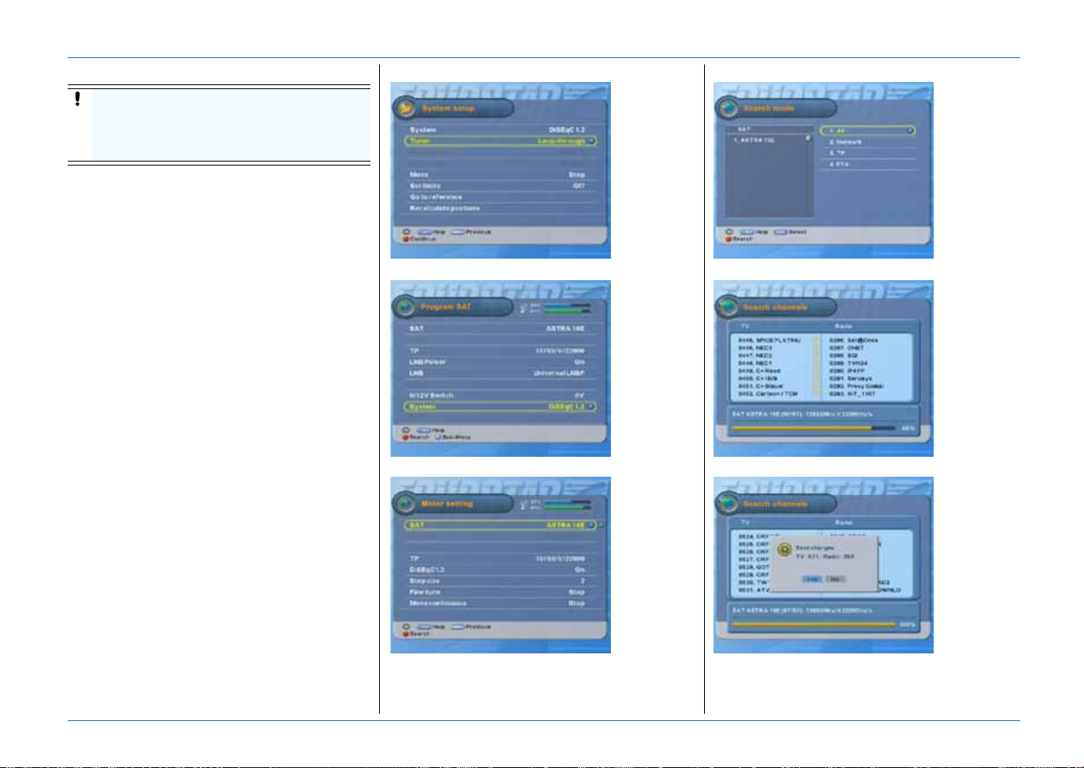Click the signal antenna icon in Program SAT
1084x768 pixels.
(523, 307)
